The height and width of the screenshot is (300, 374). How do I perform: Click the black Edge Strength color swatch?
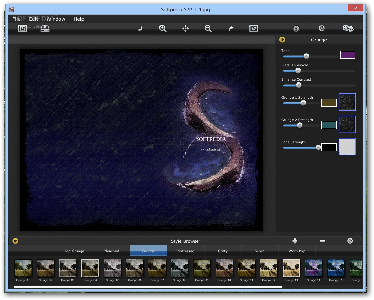(x=329, y=147)
